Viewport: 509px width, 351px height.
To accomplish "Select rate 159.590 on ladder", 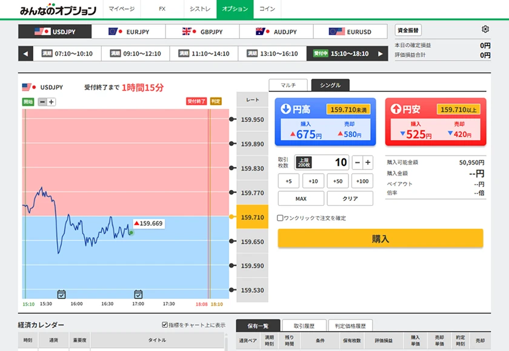I will tap(252, 266).
